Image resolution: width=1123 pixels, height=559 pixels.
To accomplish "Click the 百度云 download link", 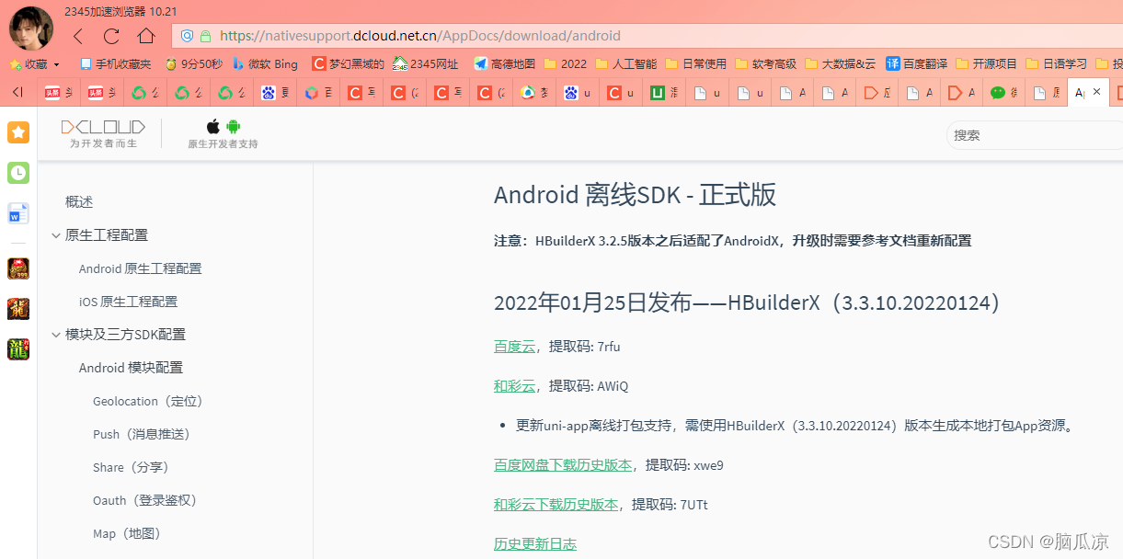I will coord(514,347).
